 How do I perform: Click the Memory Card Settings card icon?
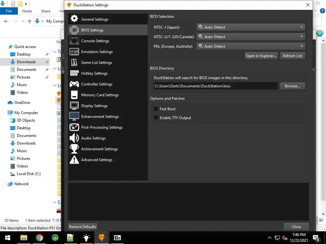[74, 95]
